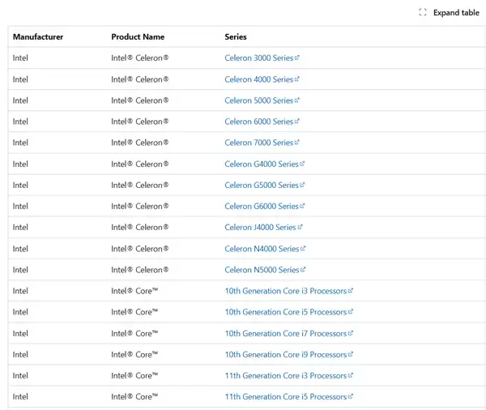
Task: Click external icon after 10th Generation Core i5
Action: click(x=351, y=312)
